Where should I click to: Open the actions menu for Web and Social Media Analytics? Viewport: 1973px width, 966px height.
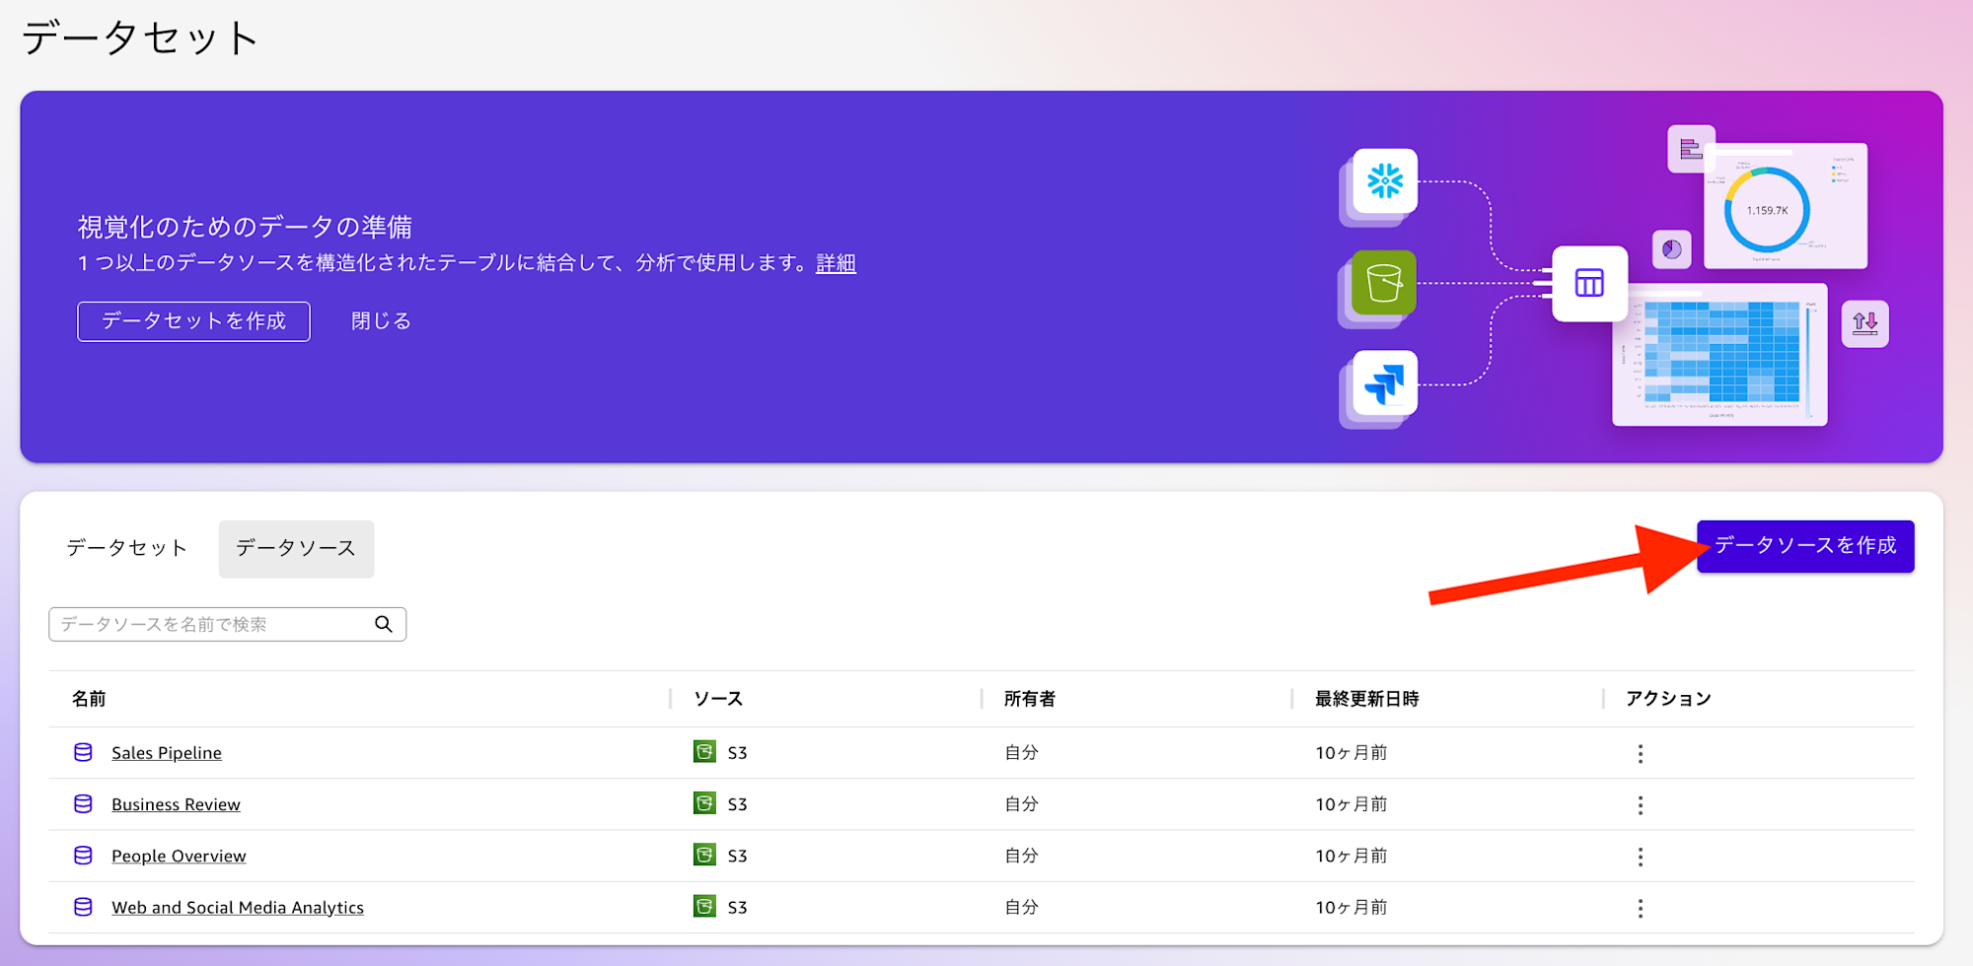[1640, 907]
